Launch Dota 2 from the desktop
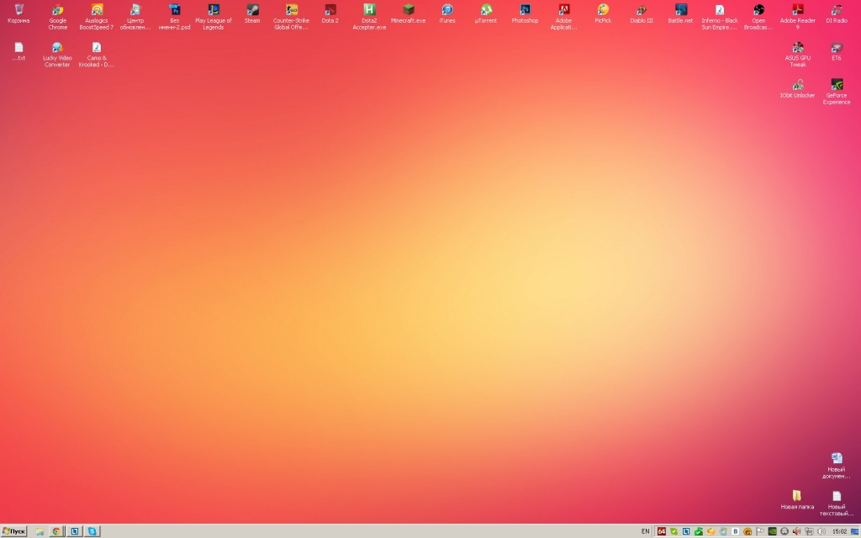The height and width of the screenshot is (538, 861). pyautogui.click(x=330, y=11)
